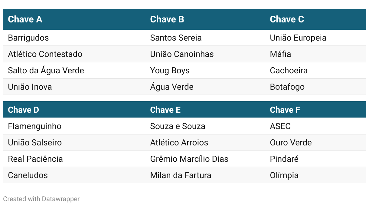Click the Chave C column header

(287, 19)
